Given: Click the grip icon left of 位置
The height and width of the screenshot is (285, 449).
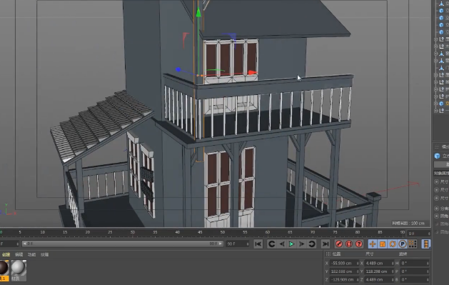Looking at the screenshot, I should click(x=328, y=254).
